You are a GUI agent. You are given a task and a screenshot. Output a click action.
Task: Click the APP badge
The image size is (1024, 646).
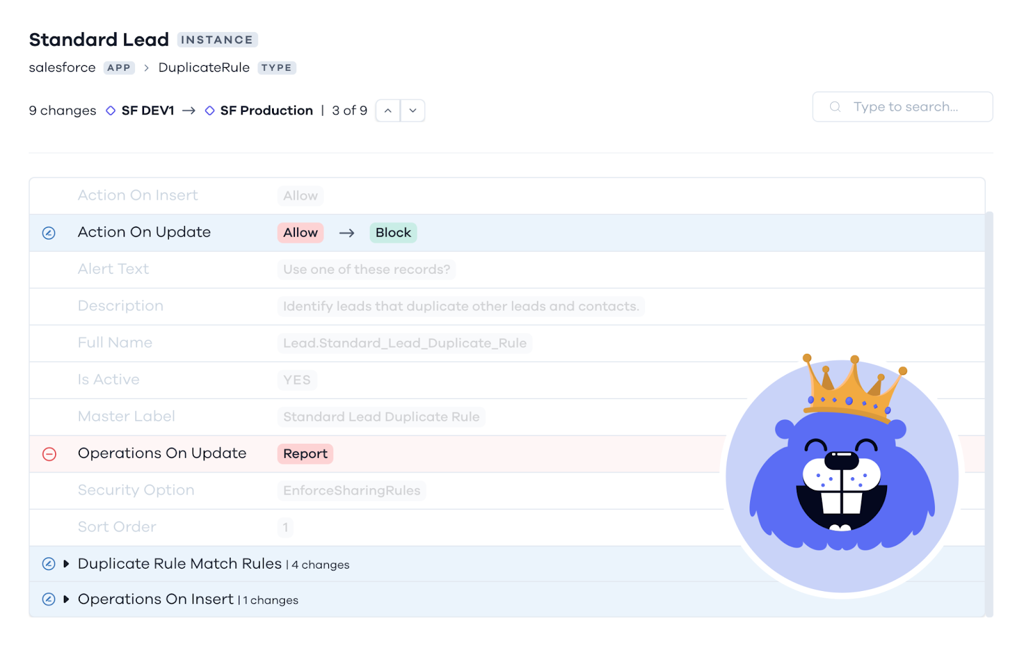tap(119, 68)
